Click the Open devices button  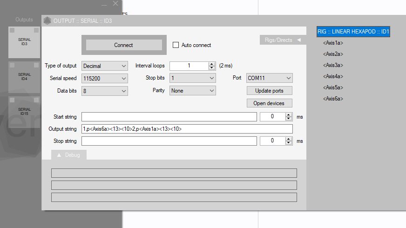pyautogui.click(x=269, y=103)
